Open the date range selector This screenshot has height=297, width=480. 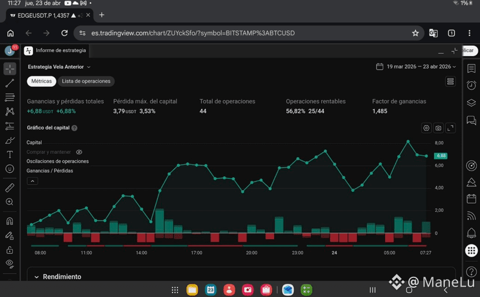click(416, 66)
